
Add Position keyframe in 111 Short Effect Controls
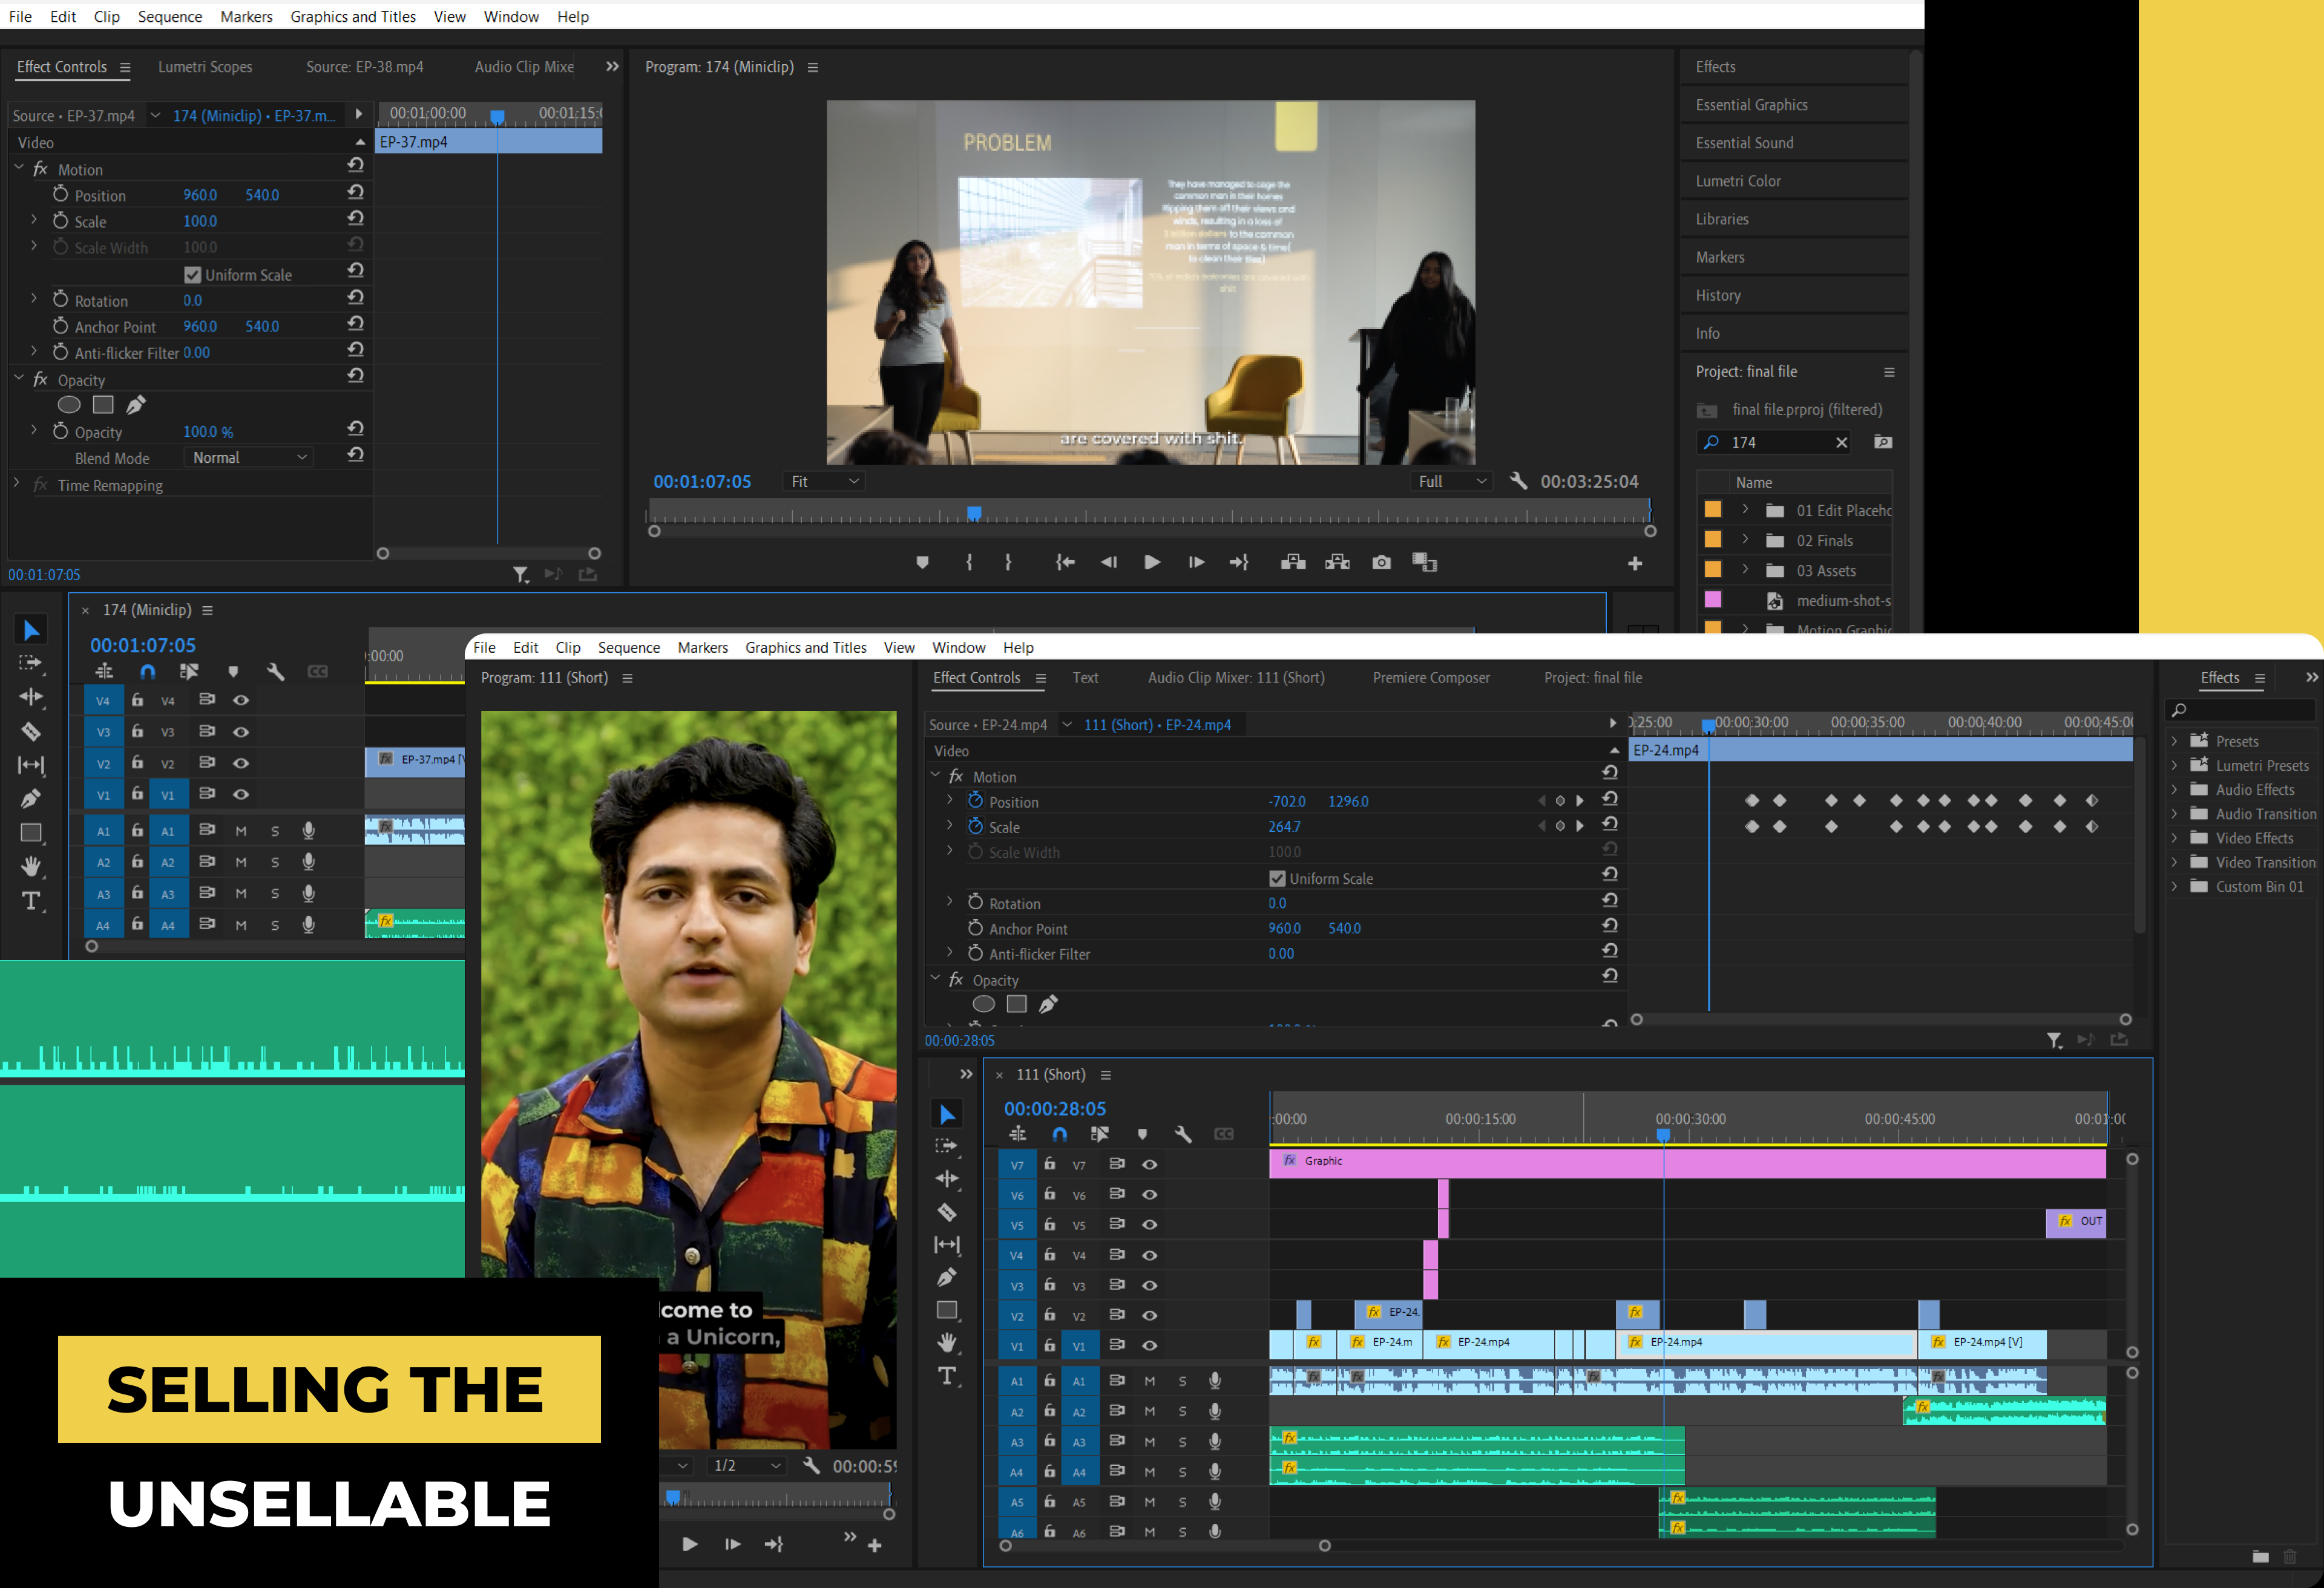1560,800
